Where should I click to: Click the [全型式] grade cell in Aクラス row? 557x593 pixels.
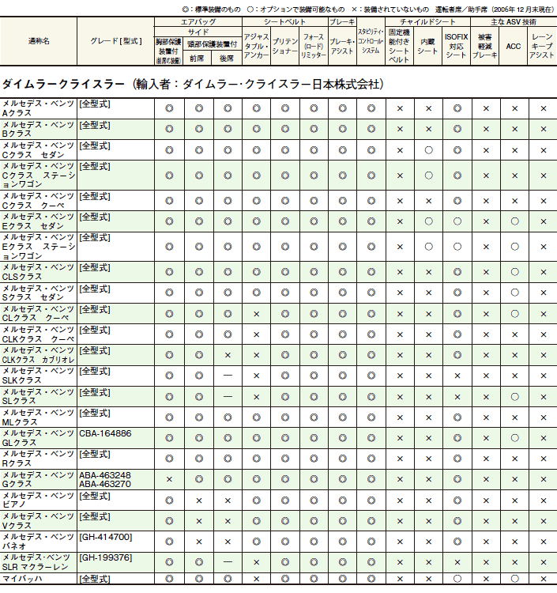(x=95, y=104)
